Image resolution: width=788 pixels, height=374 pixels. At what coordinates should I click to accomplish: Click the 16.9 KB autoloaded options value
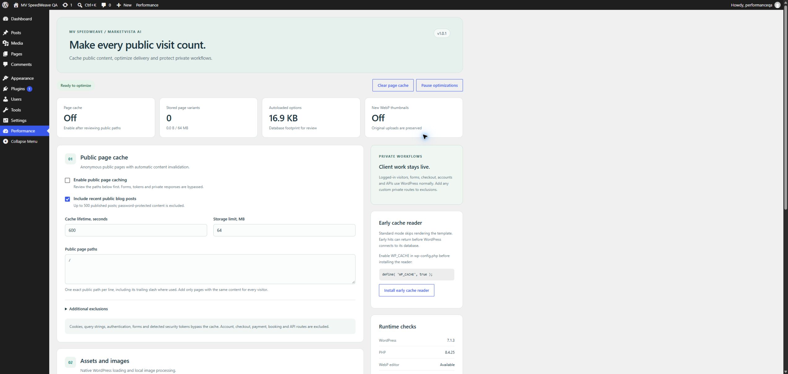tap(283, 118)
